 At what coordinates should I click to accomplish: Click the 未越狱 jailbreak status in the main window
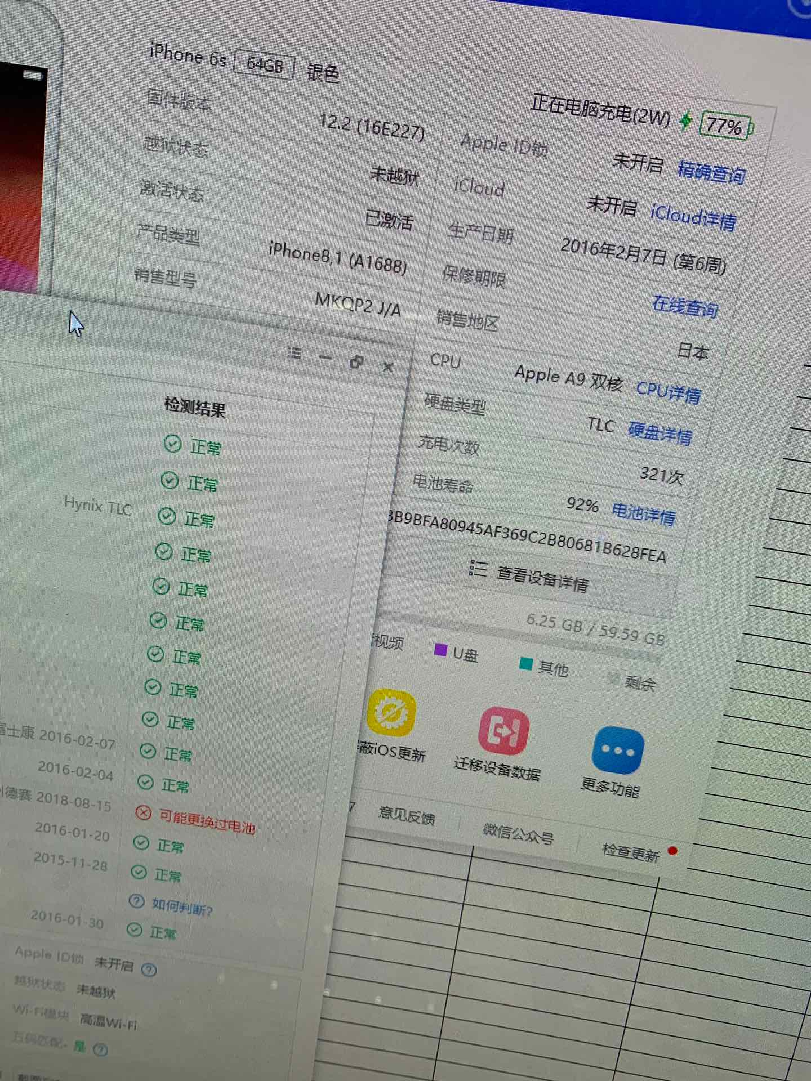pyautogui.click(x=394, y=176)
